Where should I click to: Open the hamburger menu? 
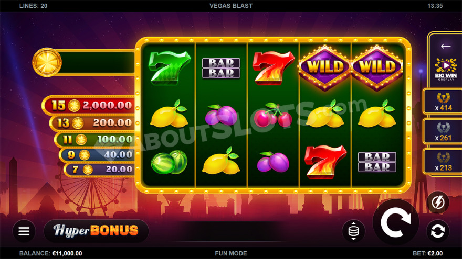(24, 231)
